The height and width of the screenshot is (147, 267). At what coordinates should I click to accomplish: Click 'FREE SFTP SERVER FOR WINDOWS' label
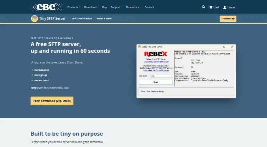pos(52,38)
